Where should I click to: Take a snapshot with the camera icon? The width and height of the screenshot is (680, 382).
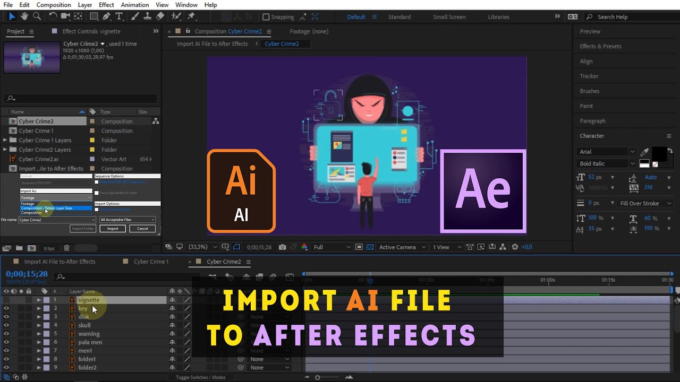coord(283,247)
